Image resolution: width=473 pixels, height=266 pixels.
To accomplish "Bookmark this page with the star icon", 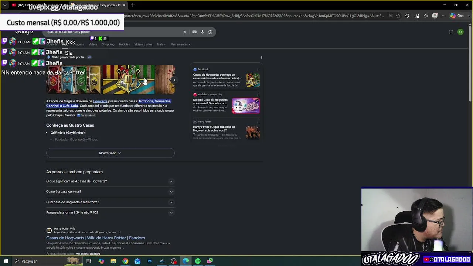I will coord(398,16).
